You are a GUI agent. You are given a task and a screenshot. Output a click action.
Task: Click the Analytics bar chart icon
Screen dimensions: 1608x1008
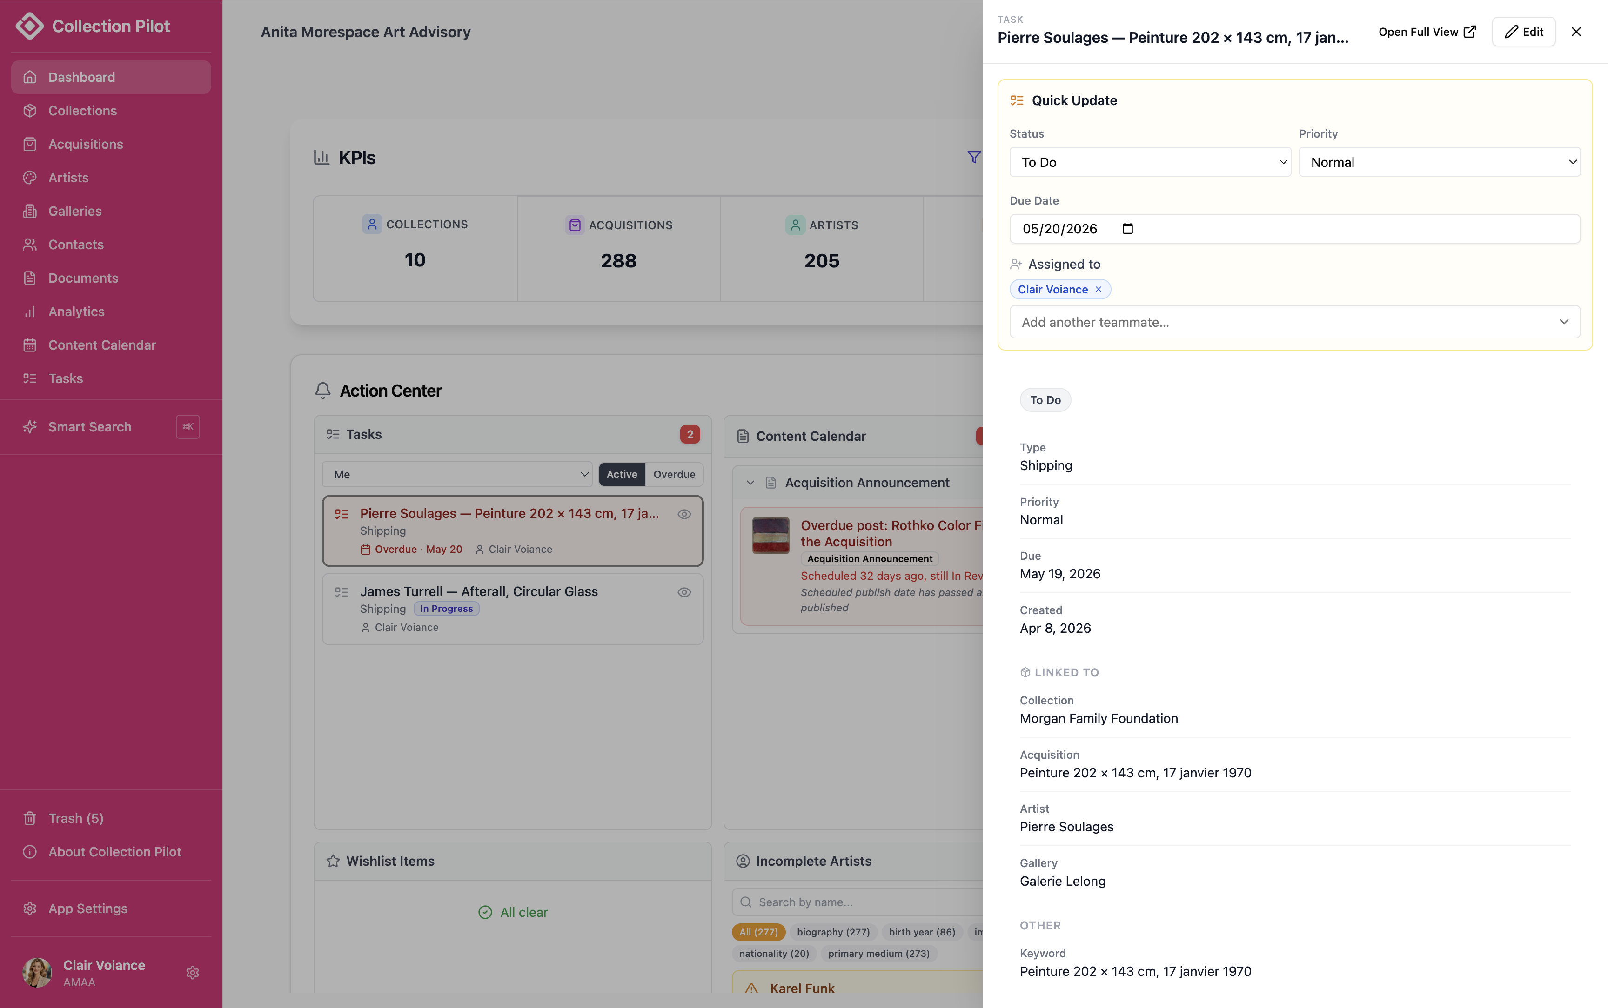(30, 312)
